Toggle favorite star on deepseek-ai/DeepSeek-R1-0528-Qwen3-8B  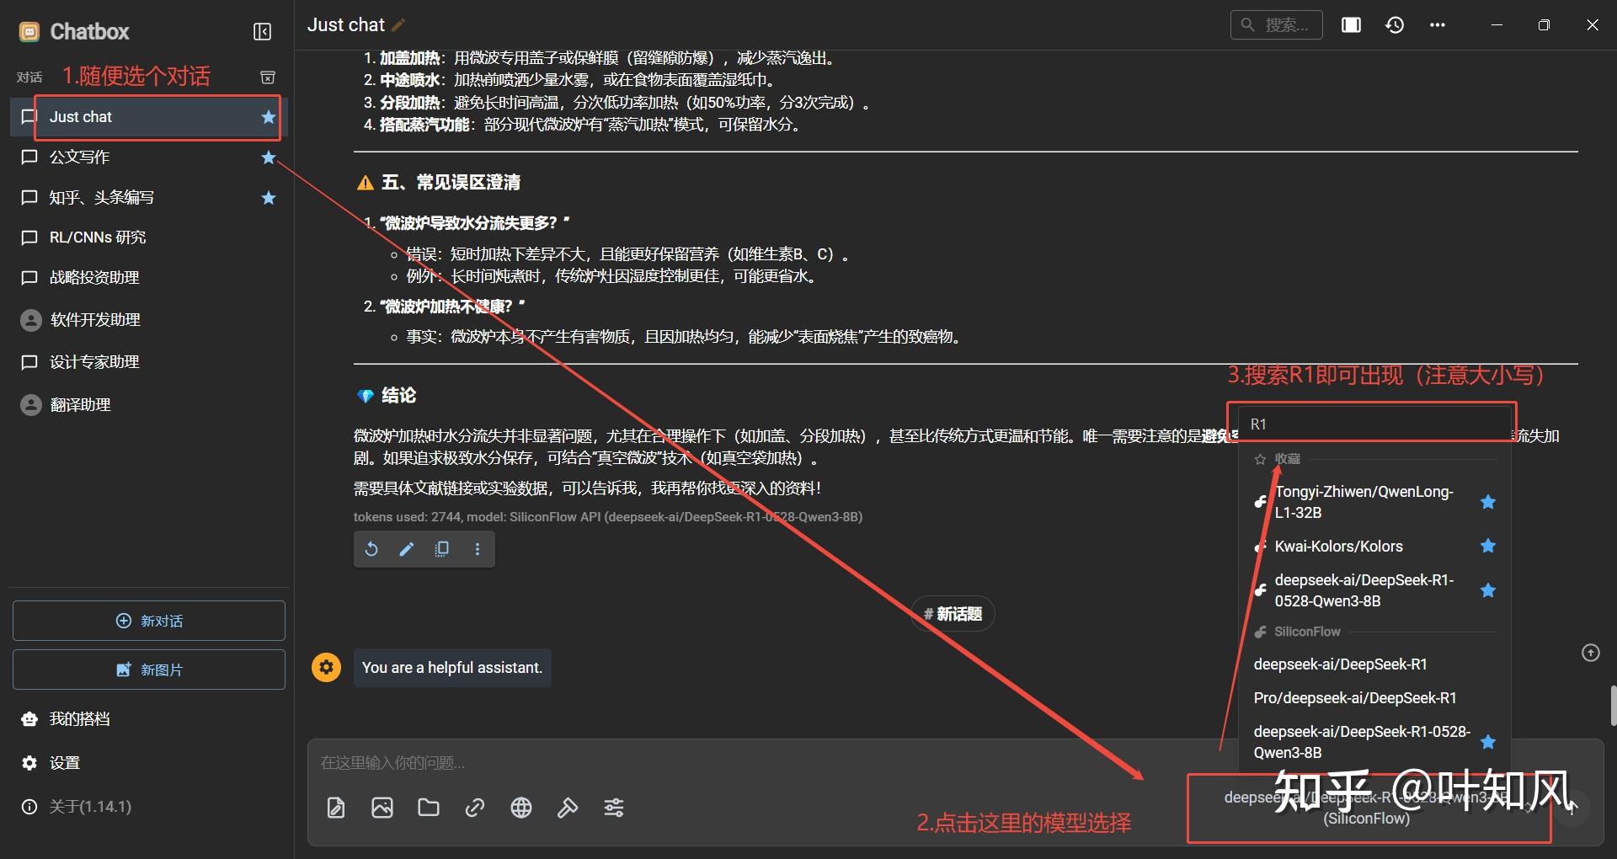click(1488, 590)
